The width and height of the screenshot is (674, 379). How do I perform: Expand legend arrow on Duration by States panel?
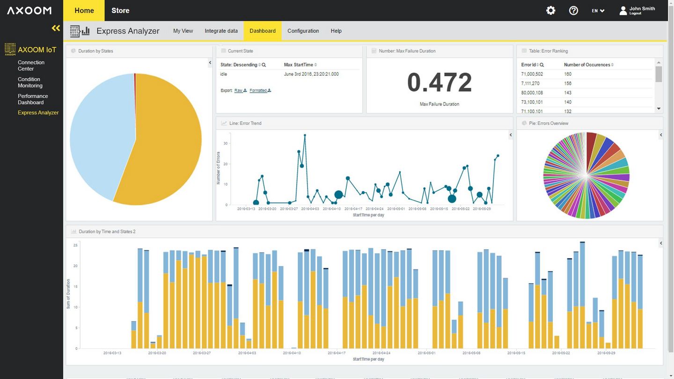click(210, 63)
